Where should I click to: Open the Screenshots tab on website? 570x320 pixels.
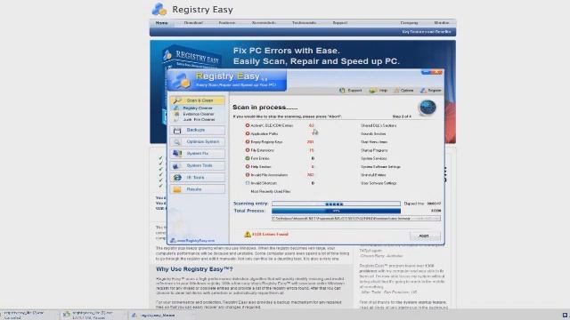click(x=264, y=23)
